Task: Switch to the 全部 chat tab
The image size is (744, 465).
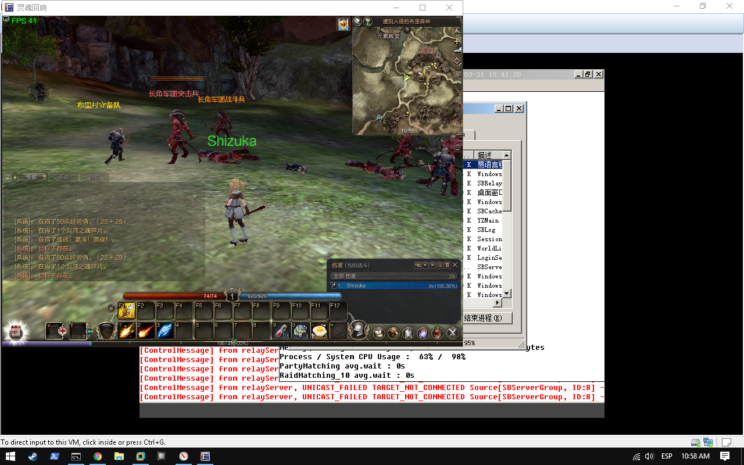Action: (32, 178)
